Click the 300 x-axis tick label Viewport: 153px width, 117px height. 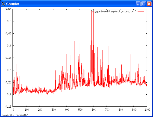pyautogui.click(x=53, y=110)
